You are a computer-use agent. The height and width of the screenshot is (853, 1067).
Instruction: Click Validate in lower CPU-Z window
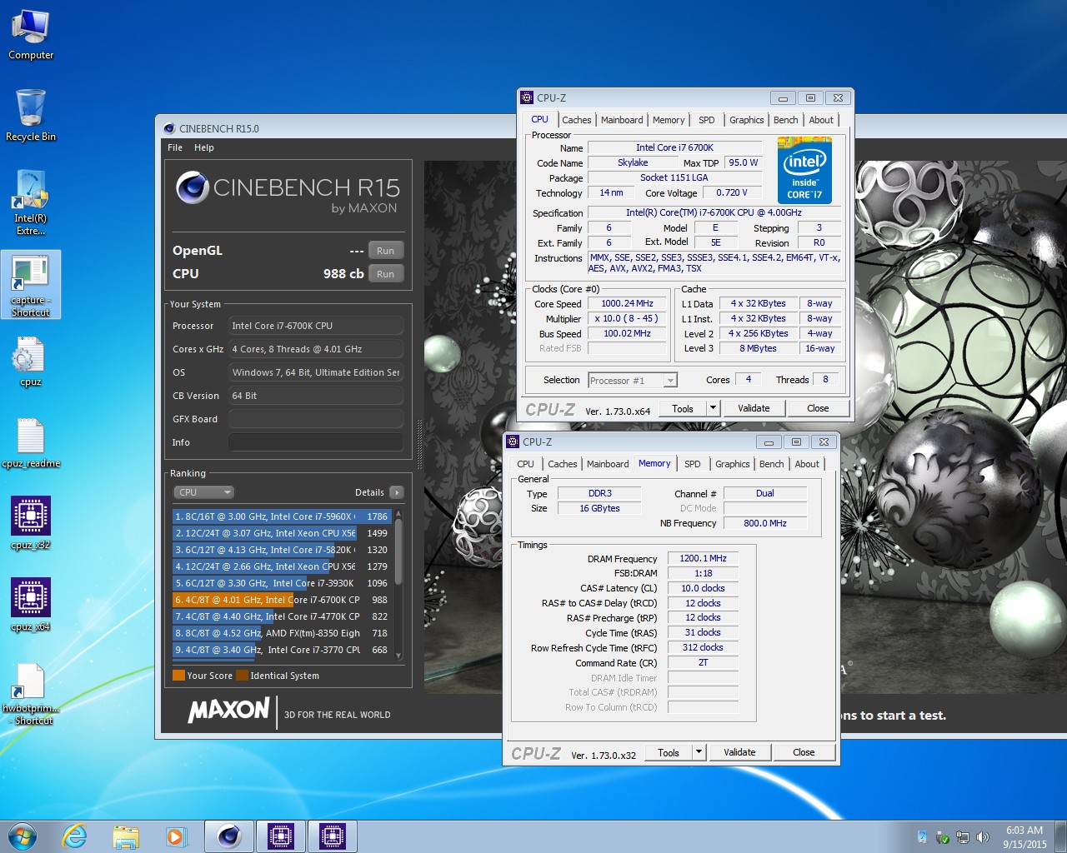pyautogui.click(x=739, y=752)
